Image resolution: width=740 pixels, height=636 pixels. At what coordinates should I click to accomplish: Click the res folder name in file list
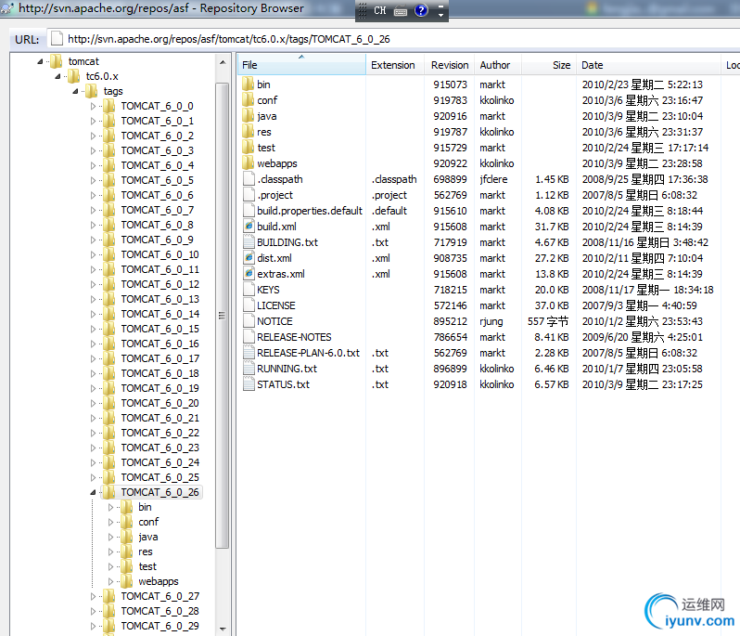pyautogui.click(x=264, y=132)
